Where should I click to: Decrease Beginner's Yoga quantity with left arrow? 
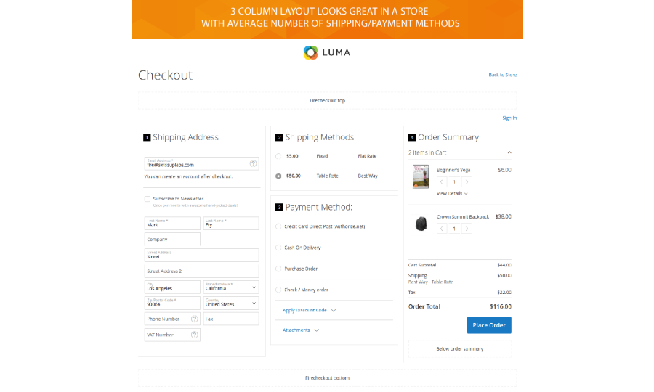[442, 182]
